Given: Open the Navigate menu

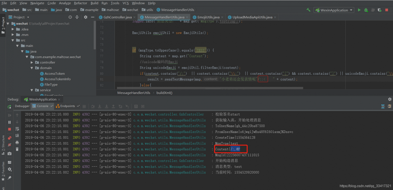Looking at the screenshot, I should tap(37, 3).
